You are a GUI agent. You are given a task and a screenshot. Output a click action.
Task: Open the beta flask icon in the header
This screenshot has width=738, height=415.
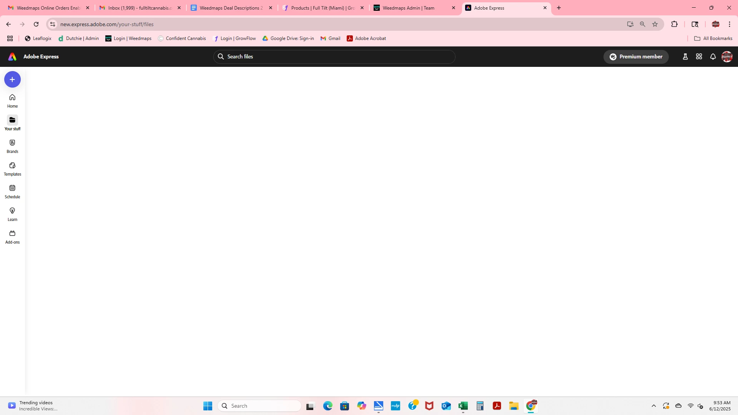pyautogui.click(x=685, y=57)
